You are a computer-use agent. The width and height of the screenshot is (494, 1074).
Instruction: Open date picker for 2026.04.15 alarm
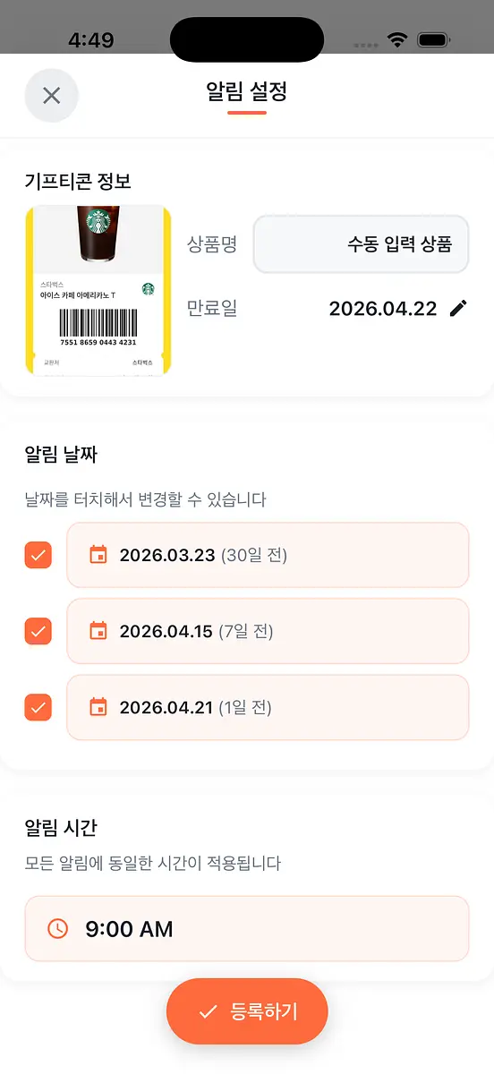[x=268, y=631]
